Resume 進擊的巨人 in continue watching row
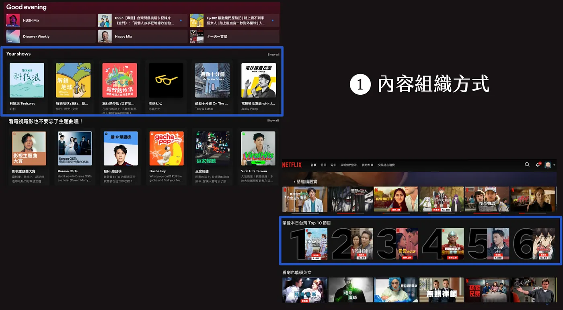The width and height of the screenshot is (563, 310). pos(350,199)
